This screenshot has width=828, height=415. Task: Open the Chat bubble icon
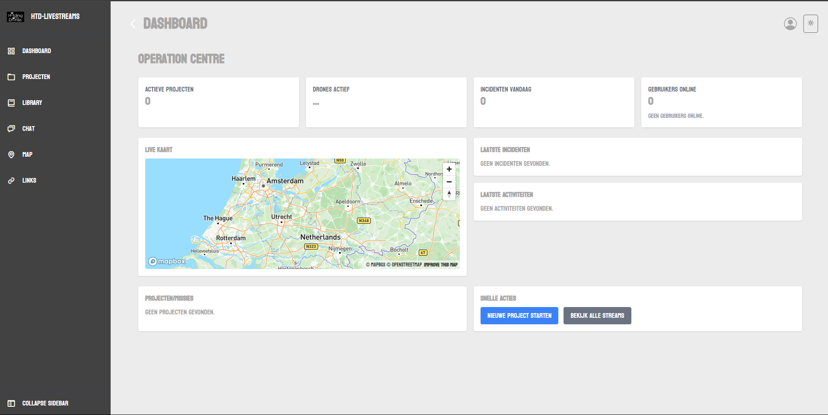11,128
